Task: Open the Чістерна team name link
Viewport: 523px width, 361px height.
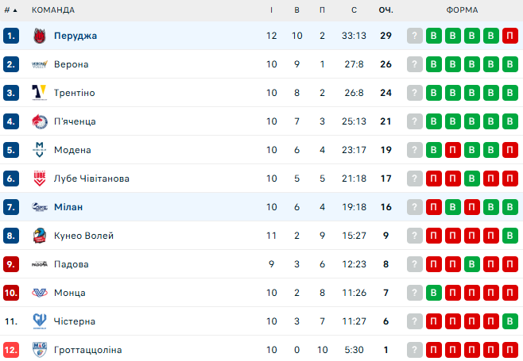Action: (75, 321)
